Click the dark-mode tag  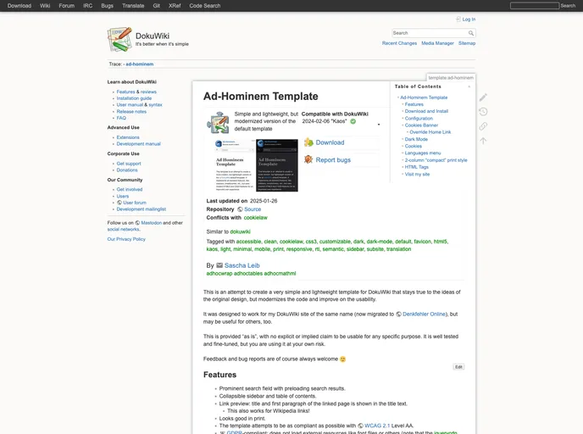tap(378, 242)
